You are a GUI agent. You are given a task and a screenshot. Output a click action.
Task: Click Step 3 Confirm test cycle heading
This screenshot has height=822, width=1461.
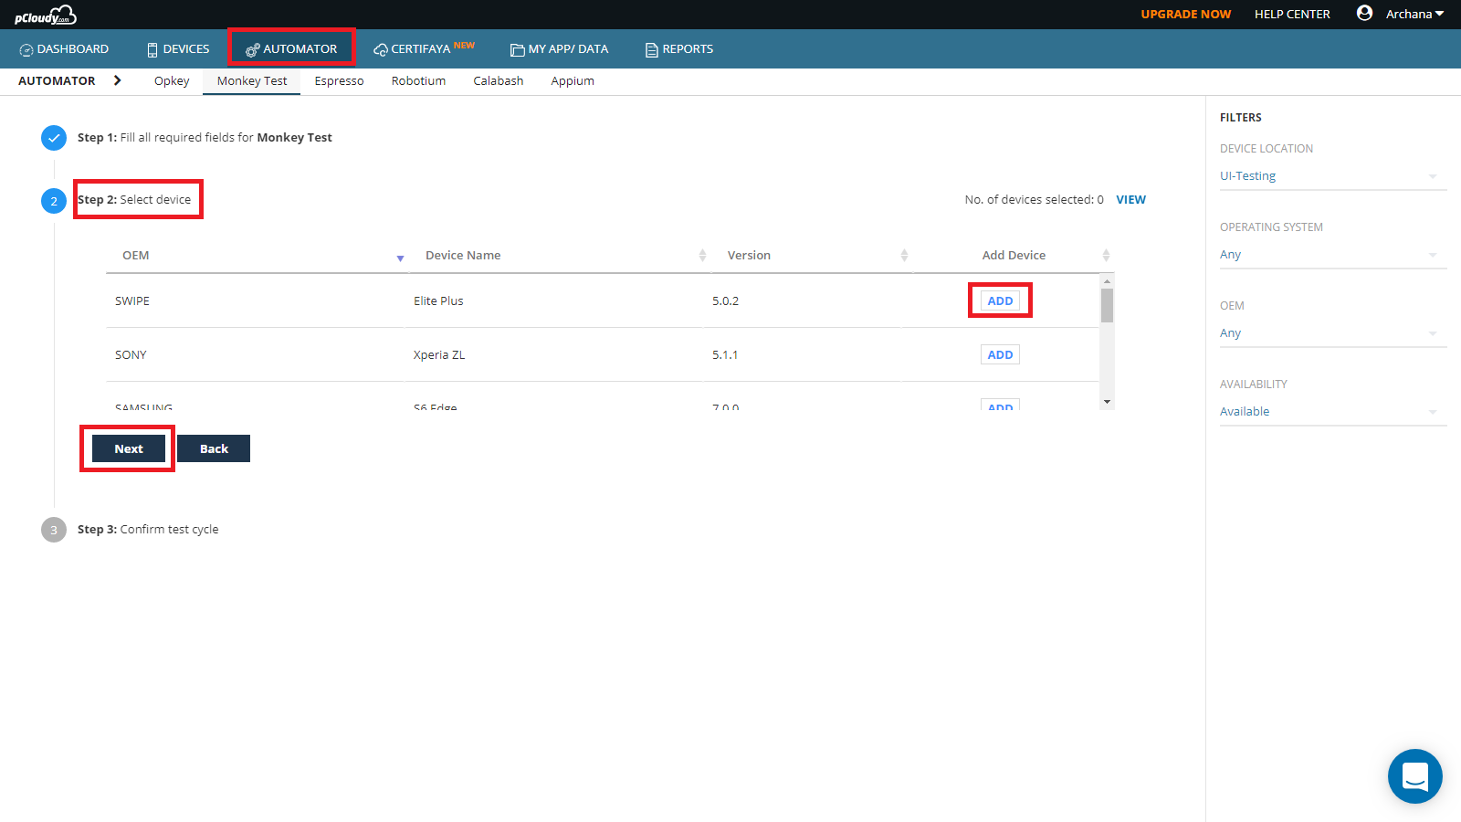click(148, 530)
